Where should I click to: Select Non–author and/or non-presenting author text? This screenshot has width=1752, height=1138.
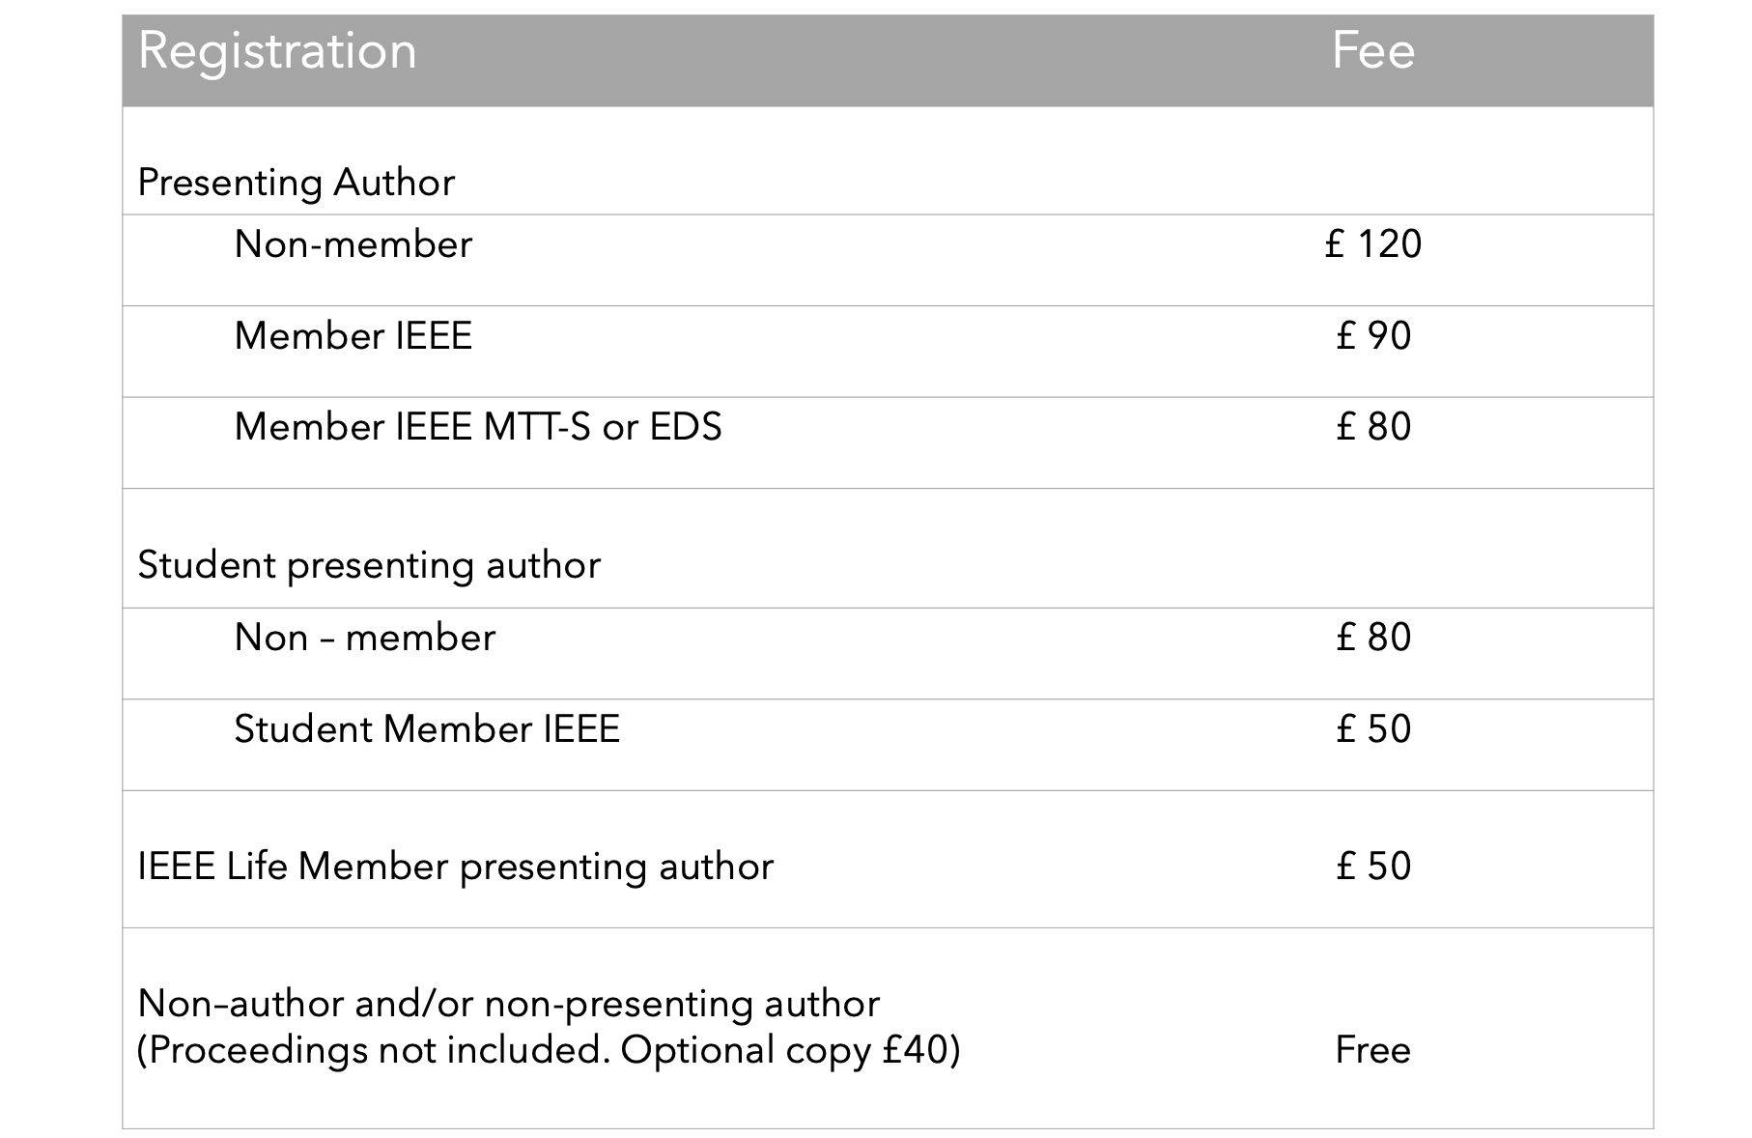(508, 1005)
